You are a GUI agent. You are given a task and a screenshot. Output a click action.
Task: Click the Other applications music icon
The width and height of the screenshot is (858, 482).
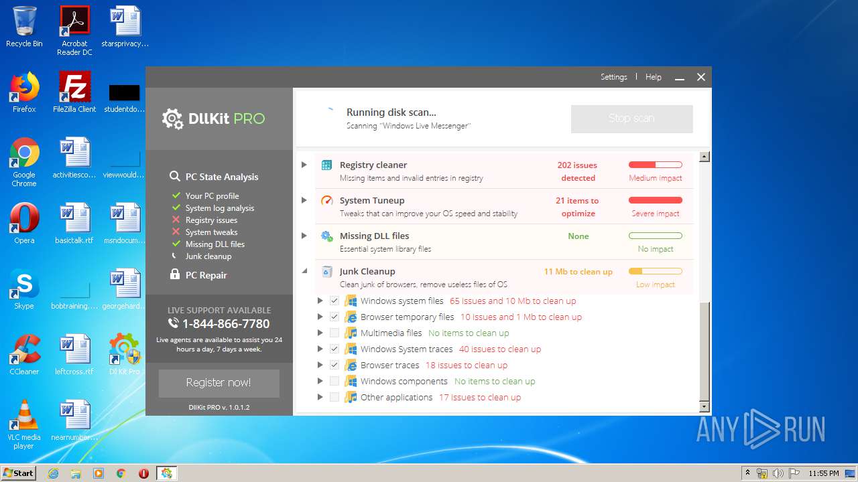[351, 397]
